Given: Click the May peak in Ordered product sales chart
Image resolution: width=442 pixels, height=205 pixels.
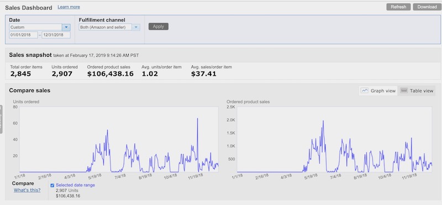Looking at the screenshot, I should [x=323, y=121].
